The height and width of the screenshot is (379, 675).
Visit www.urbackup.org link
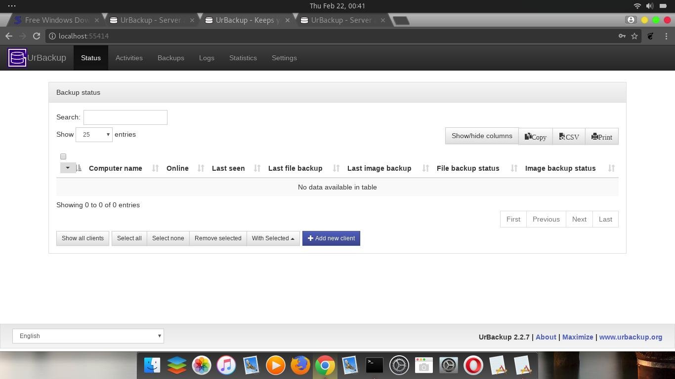631,337
